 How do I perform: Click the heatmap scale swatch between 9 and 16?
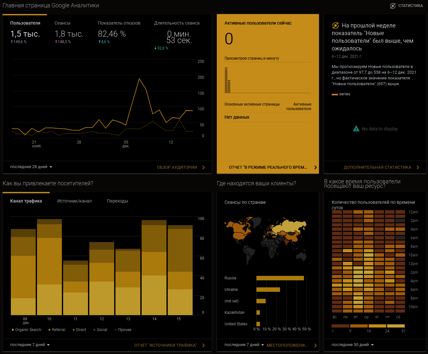[359, 326]
